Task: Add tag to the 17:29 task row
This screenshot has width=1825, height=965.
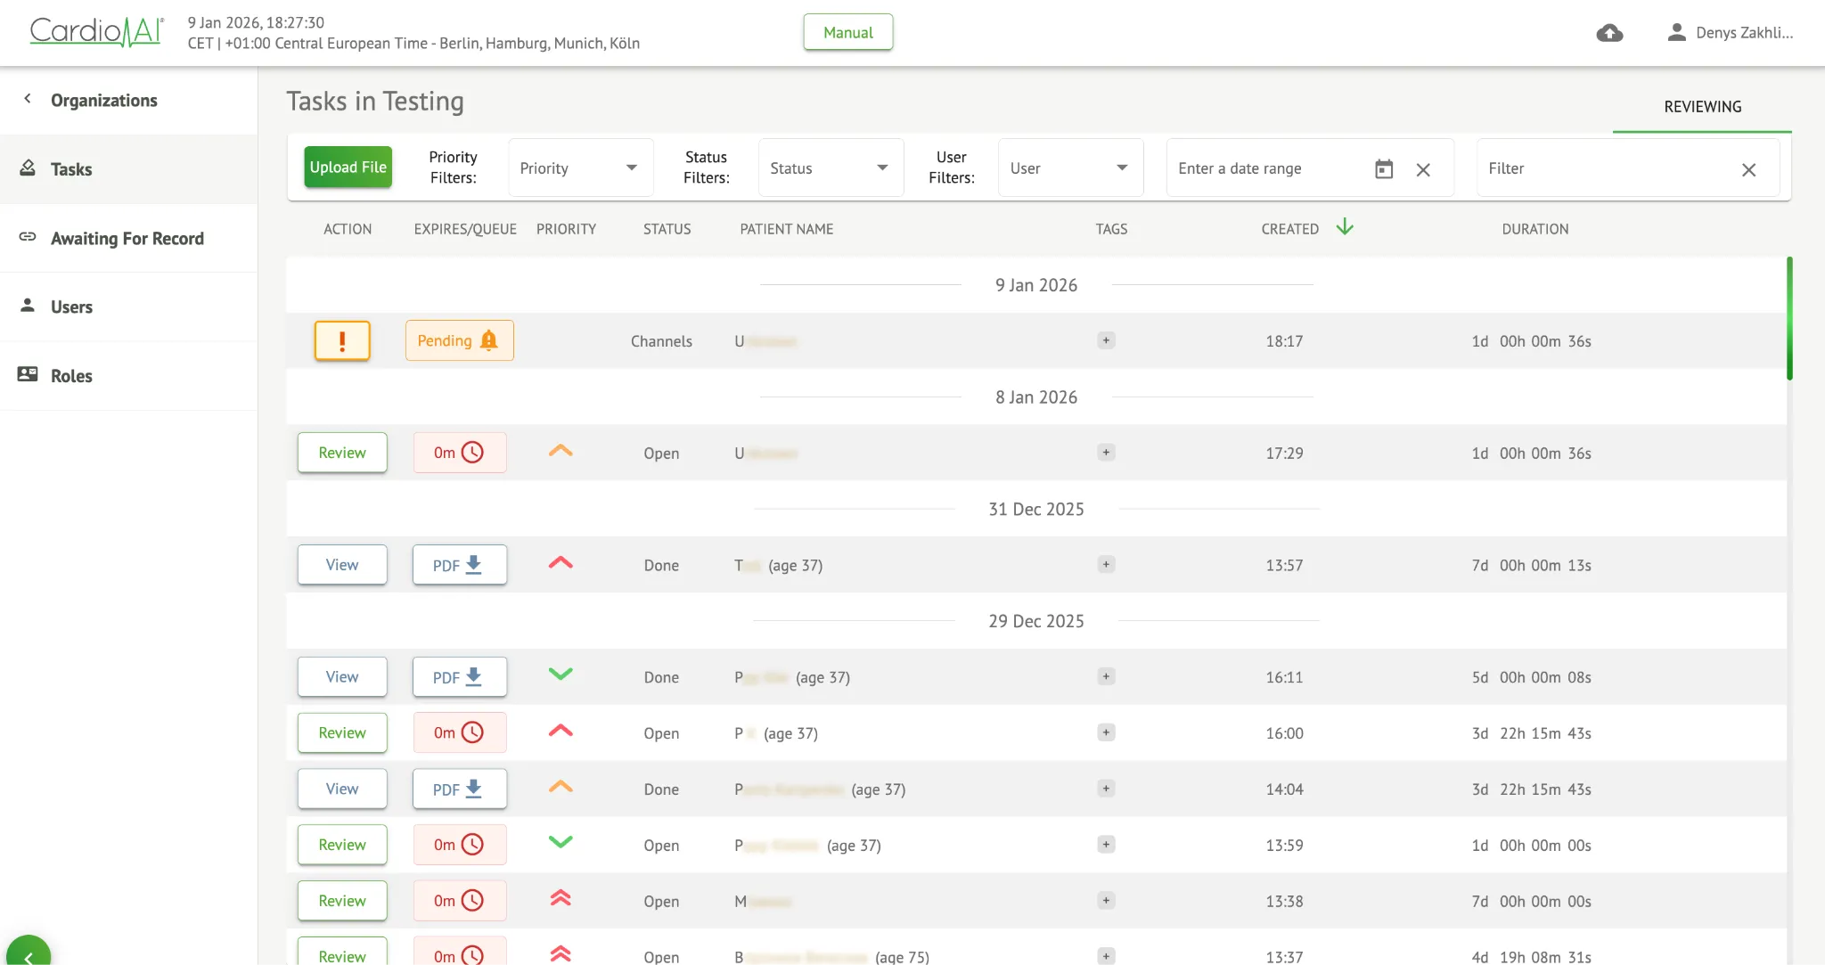Action: 1106,453
